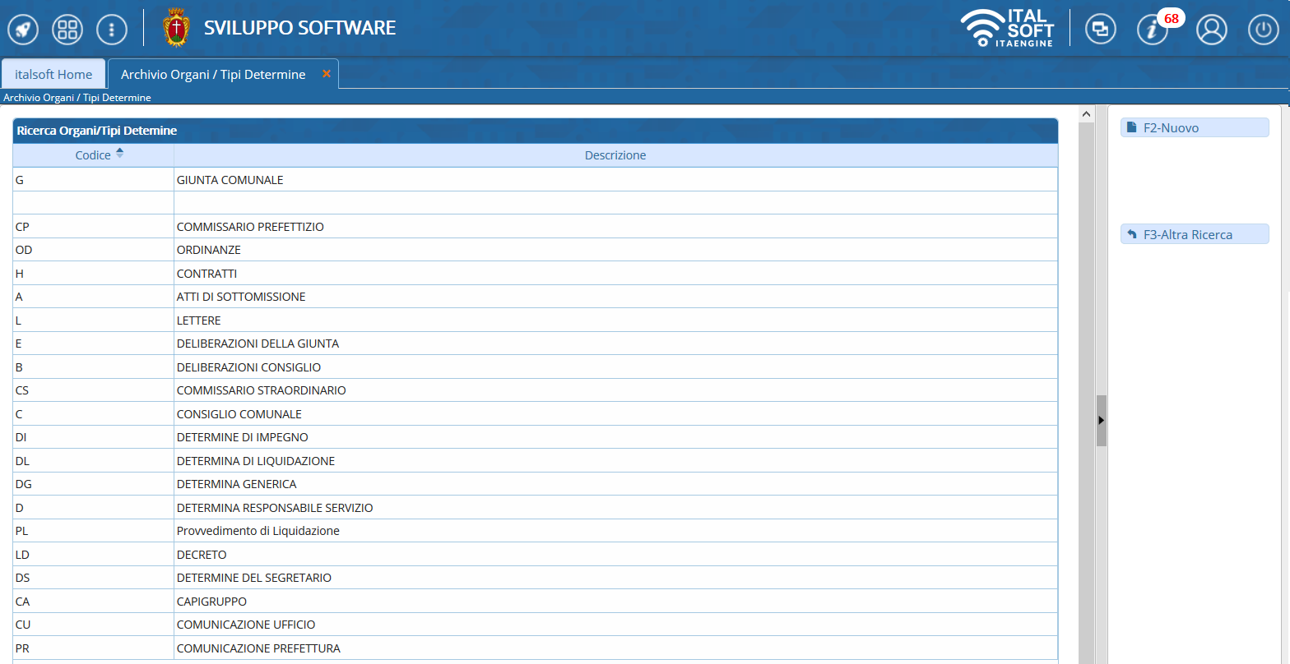
Task: Open the user profile icon
Action: coord(1211,30)
